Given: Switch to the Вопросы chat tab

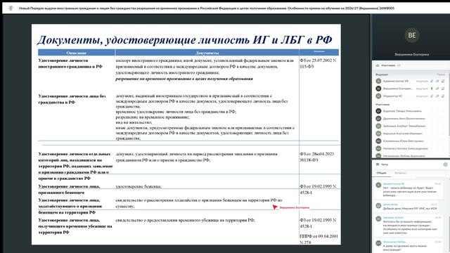Looking at the screenshot, I should [400, 173].
